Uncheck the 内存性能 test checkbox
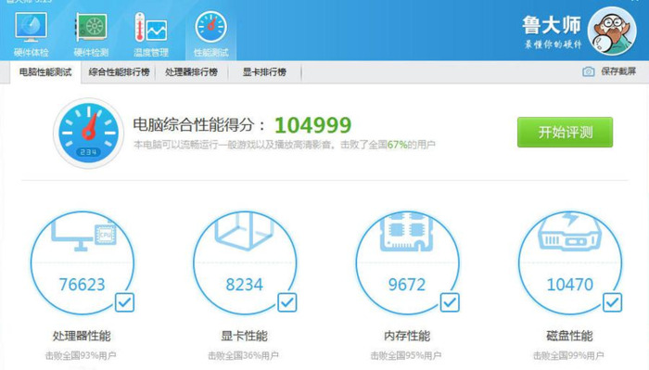The image size is (649, 370). (450, 302)
